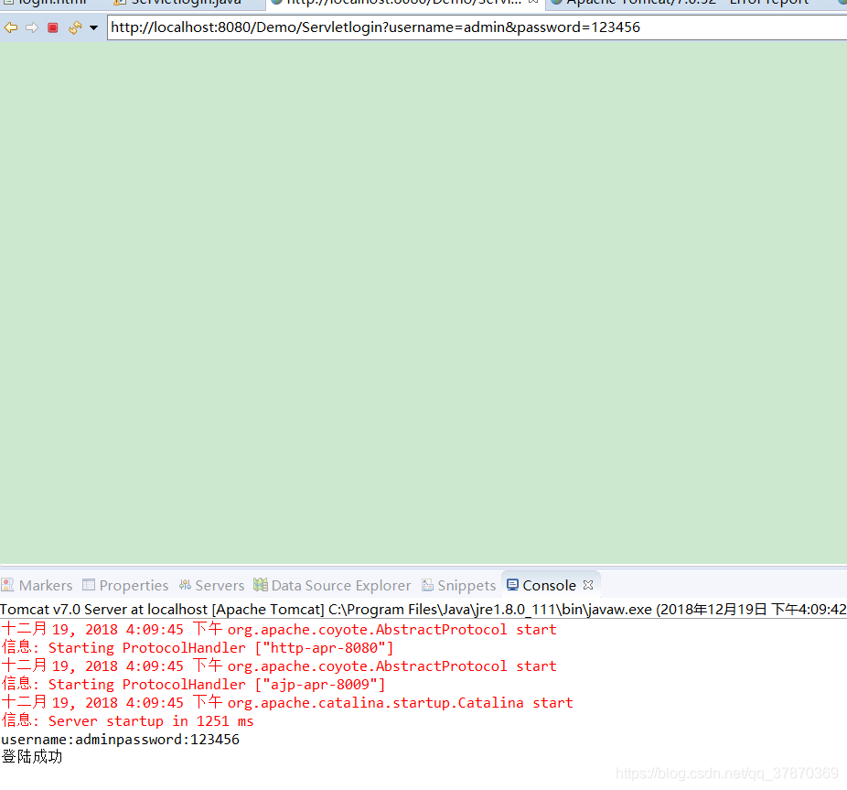The image size is (847, 790).
Task: Close the localhost:8080 browser tab
Action: pos(533,2)
